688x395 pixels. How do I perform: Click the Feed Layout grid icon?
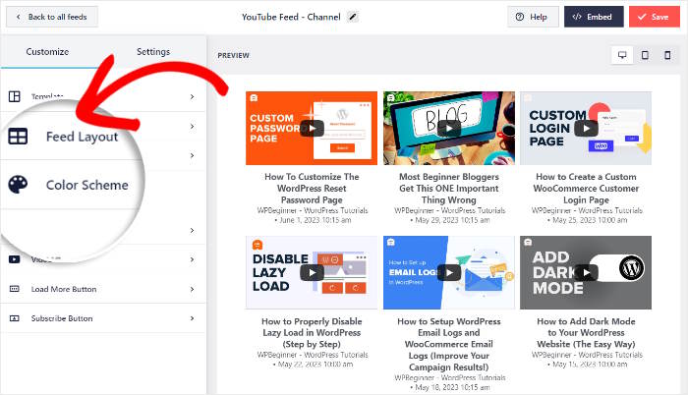[18, 137]
